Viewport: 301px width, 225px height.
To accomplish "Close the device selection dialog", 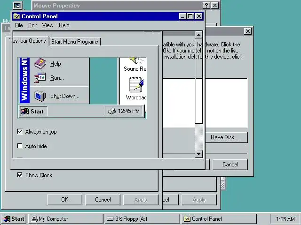I will [248, 31].
